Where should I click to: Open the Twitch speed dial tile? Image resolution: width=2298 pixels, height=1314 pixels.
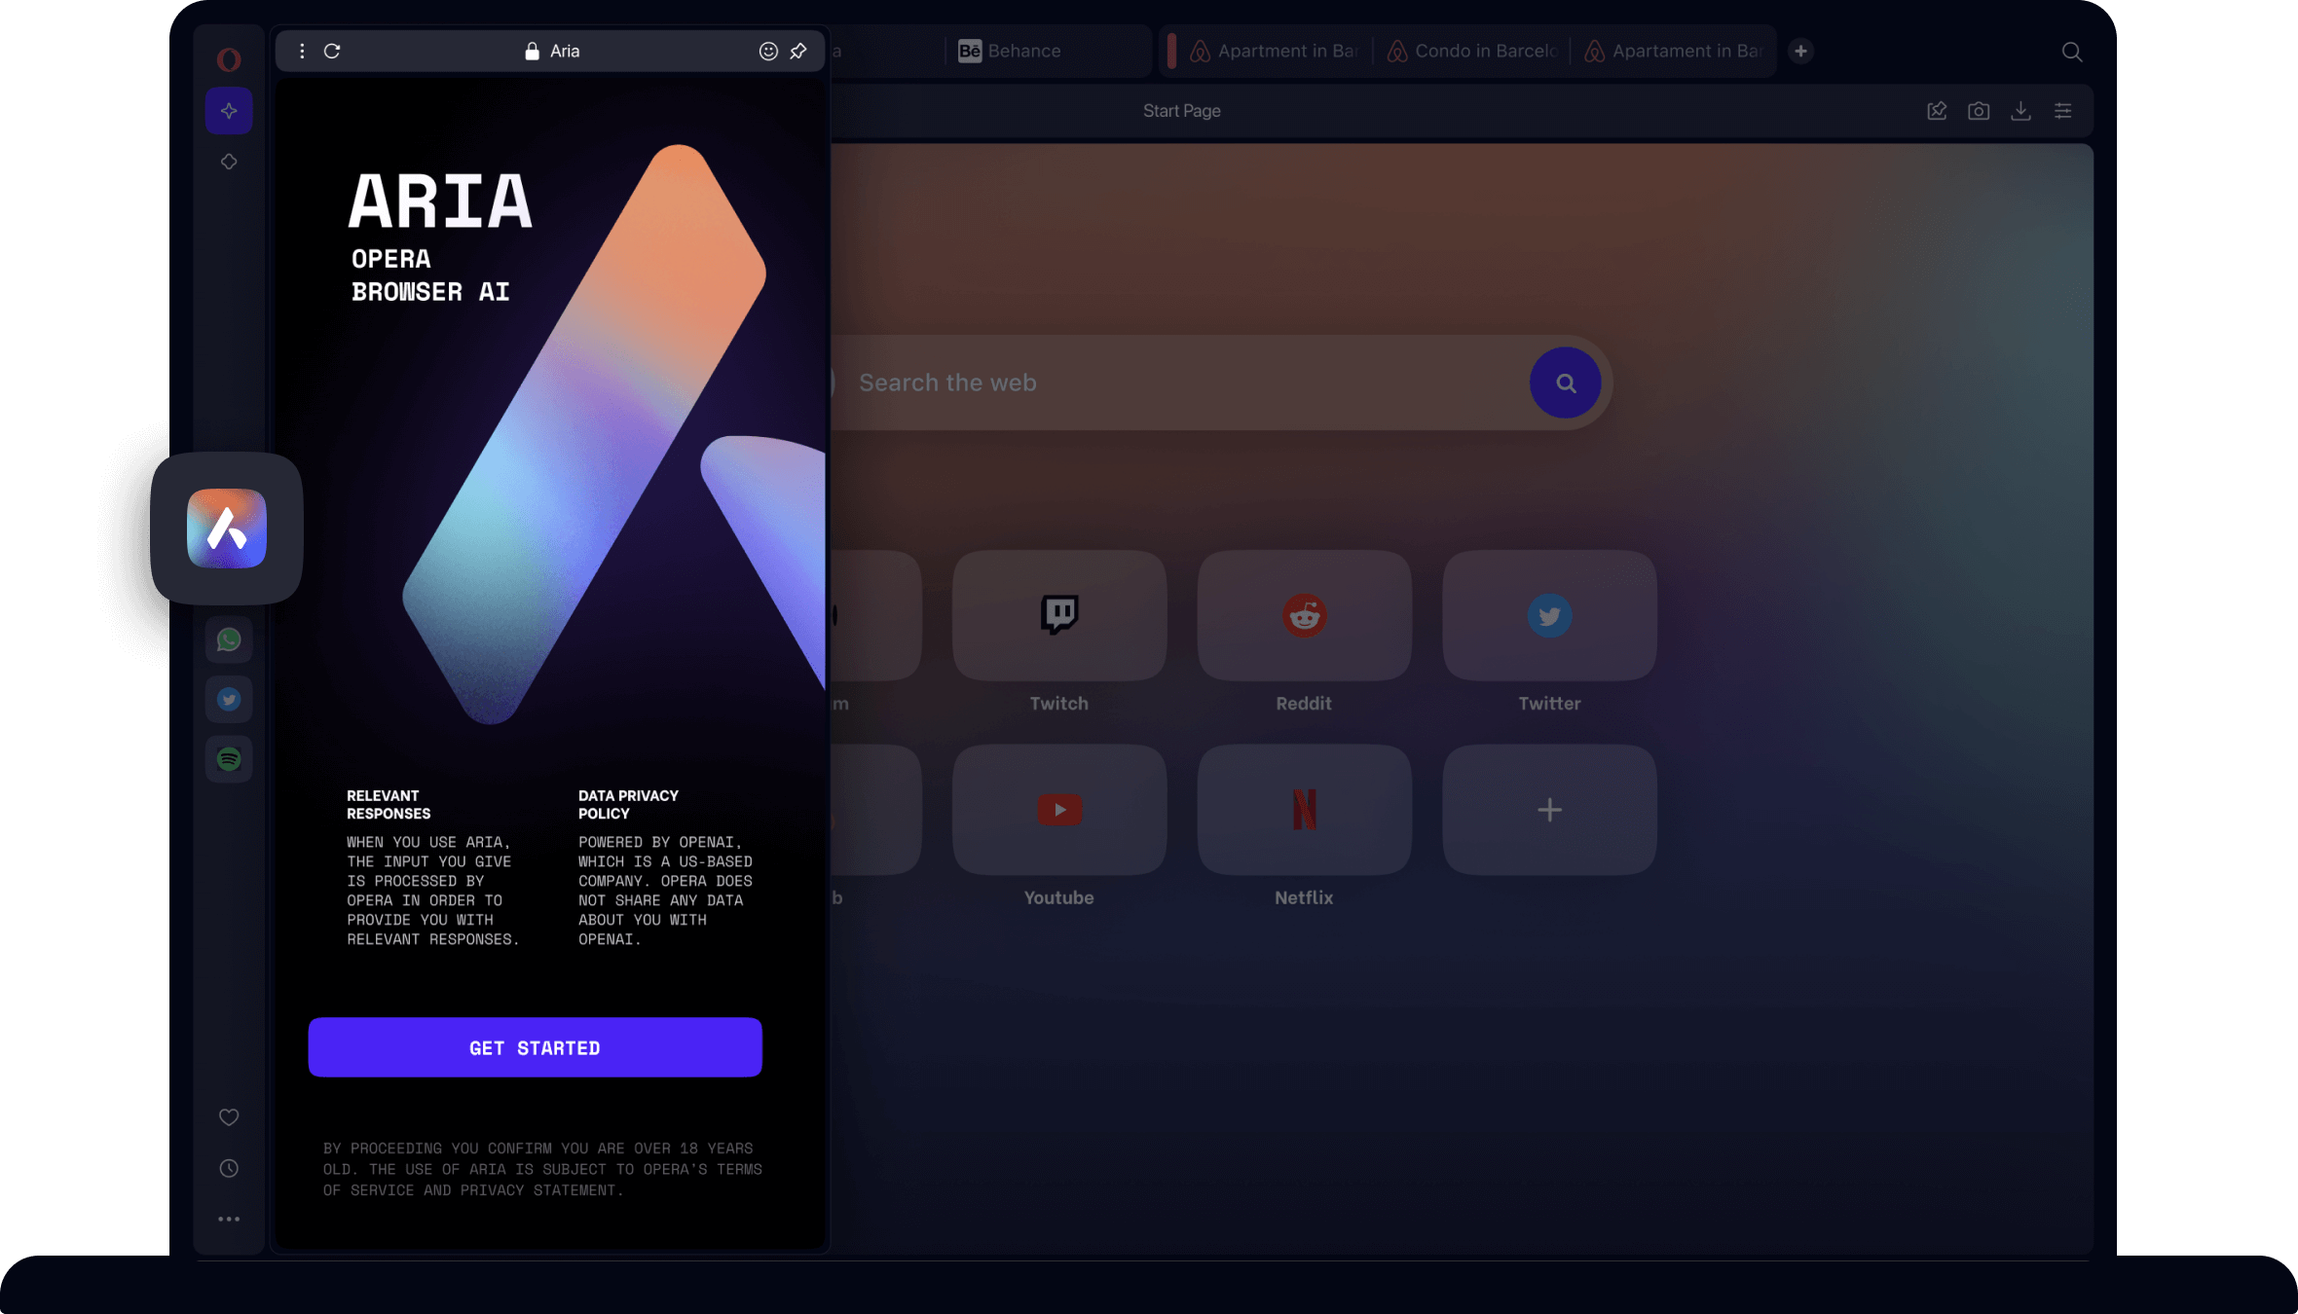[x=1059, y=615]
